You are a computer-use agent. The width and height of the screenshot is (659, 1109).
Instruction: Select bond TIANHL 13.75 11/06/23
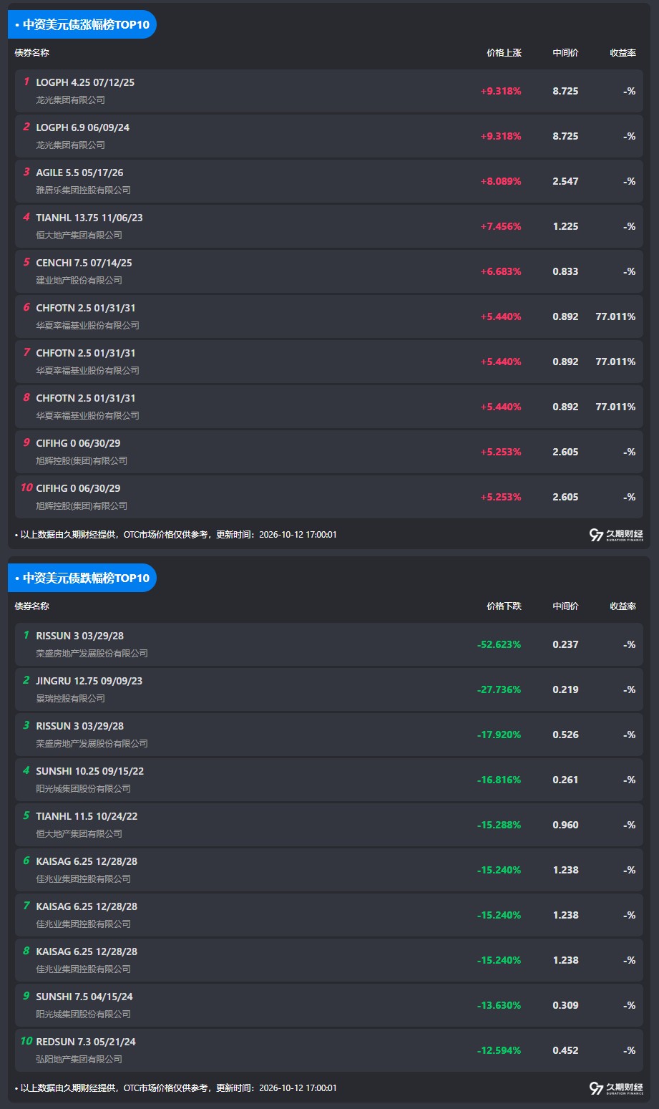pos(89,218)
